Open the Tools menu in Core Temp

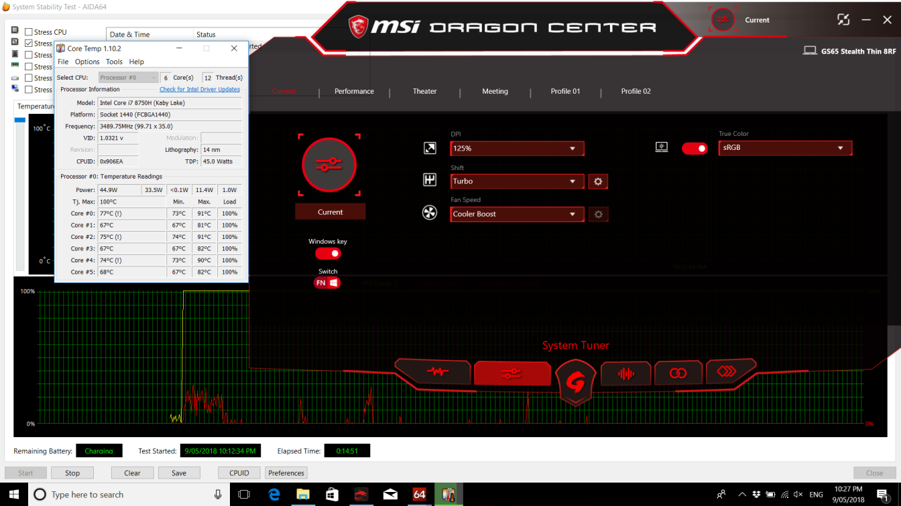pos(114,62)
